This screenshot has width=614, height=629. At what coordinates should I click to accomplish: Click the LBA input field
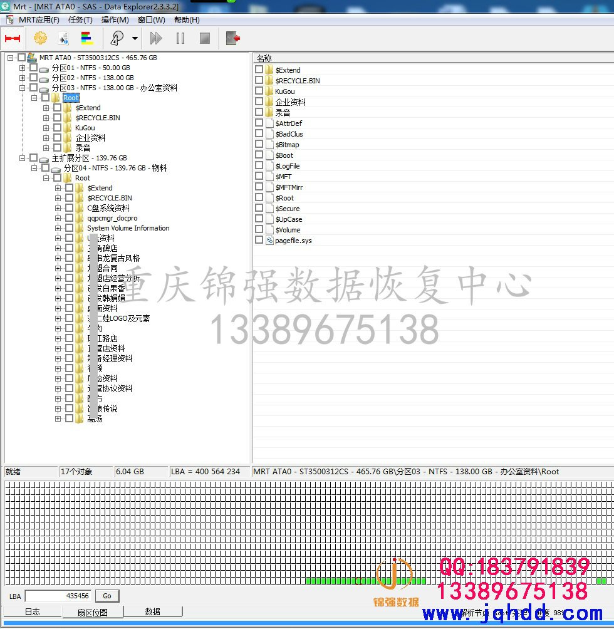[x=58, y=596]
